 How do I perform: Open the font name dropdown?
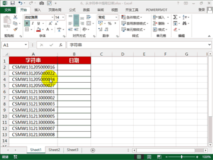pyautogui.click(x=52, y=17)
